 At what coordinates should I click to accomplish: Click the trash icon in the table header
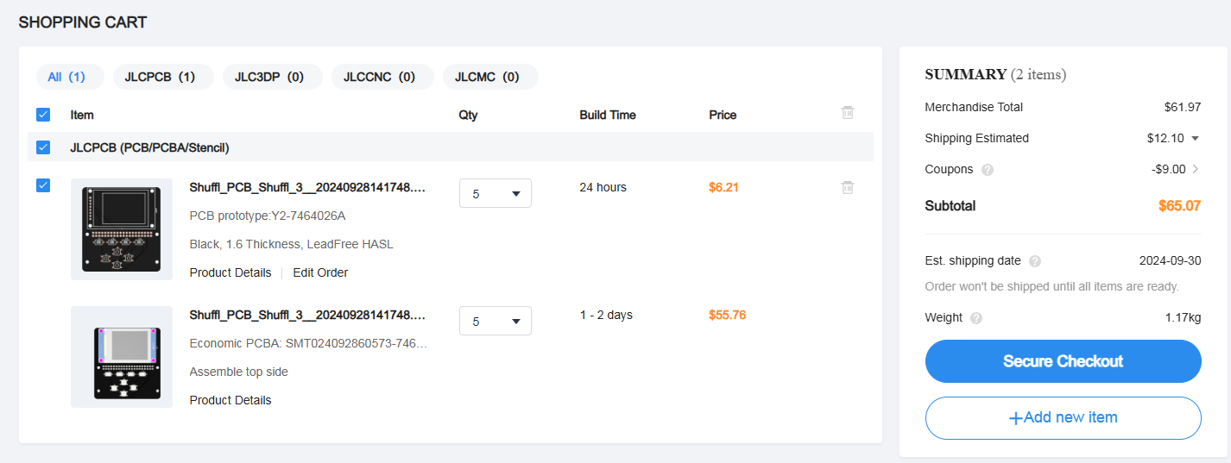pos(848,113)
